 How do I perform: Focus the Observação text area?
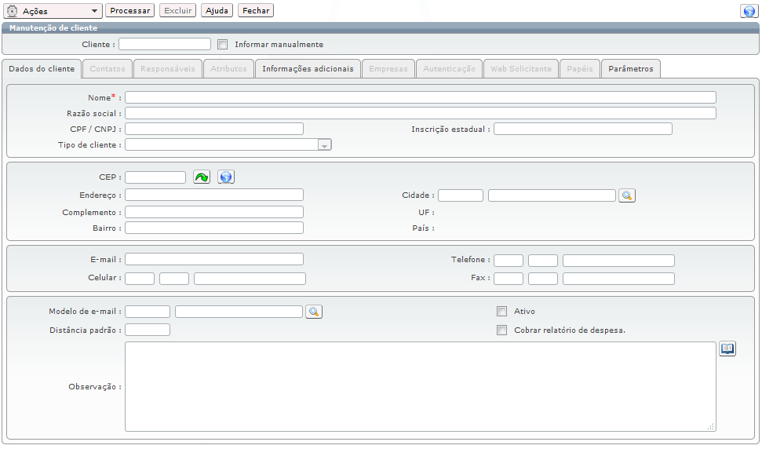click(420, 386)
